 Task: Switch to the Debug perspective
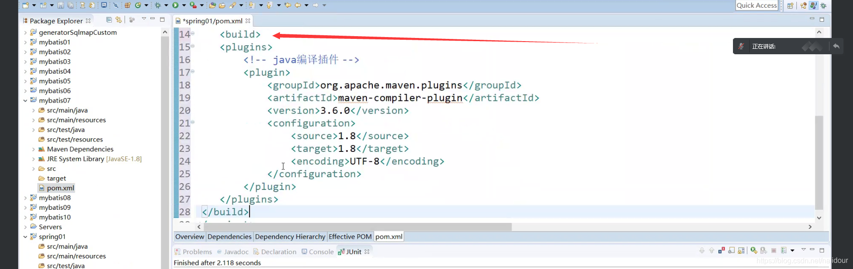point(823,5)
